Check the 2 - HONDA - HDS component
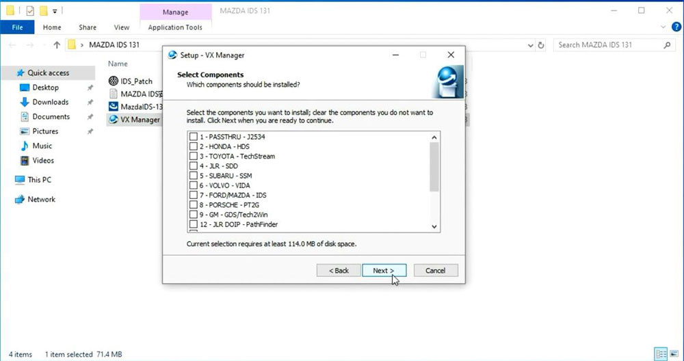The width and height of the screenshot is (684, 361). [194, 146]
